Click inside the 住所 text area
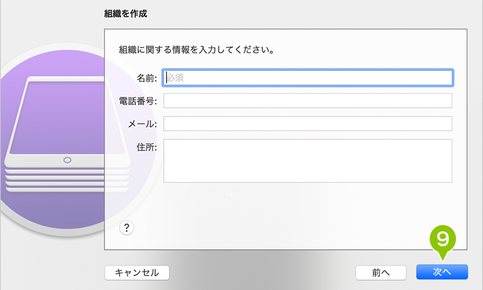This screenshot has height=290, width=483. tap(308, 161)
